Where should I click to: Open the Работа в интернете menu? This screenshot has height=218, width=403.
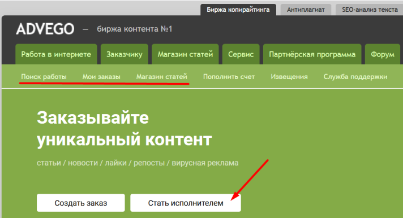point(56,54)
